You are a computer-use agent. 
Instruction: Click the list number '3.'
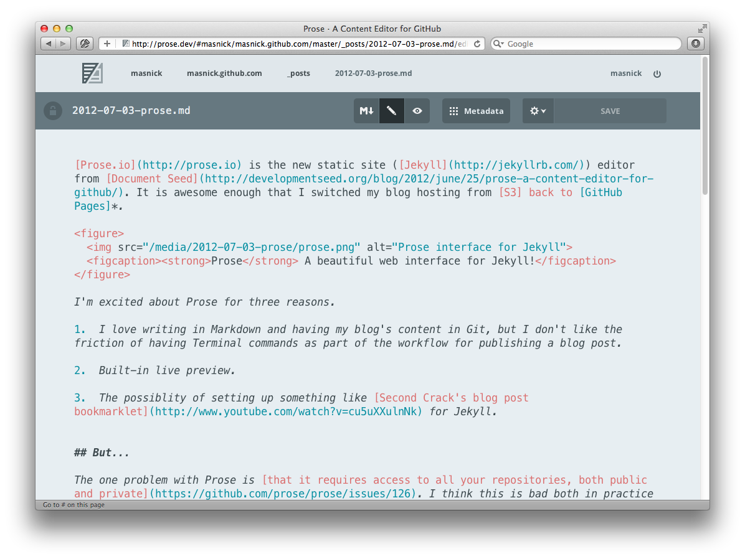(x=80, y=398)
